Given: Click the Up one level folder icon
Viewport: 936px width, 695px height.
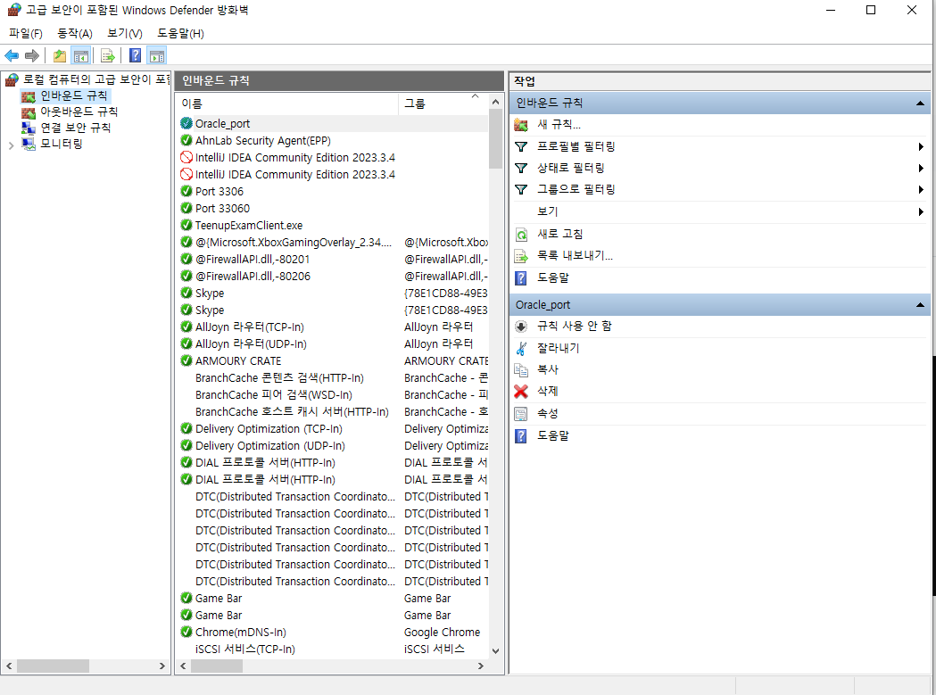Looking at the screenshot, I should tap(60, 56).
